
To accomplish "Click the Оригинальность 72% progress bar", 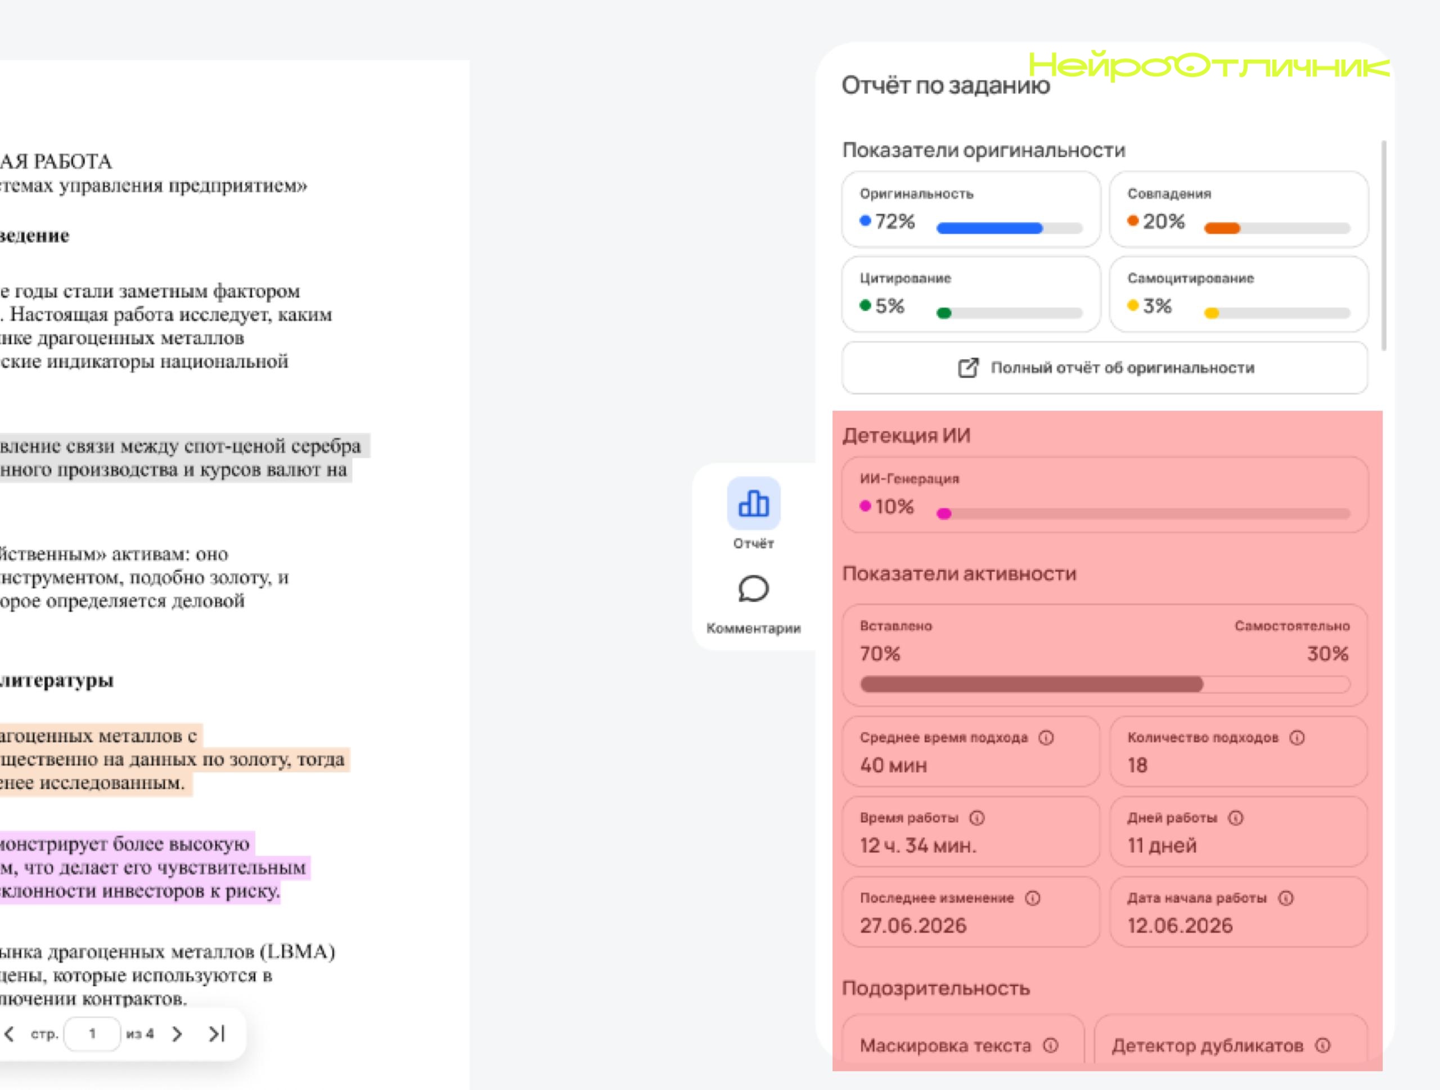I will [1009, 228].
